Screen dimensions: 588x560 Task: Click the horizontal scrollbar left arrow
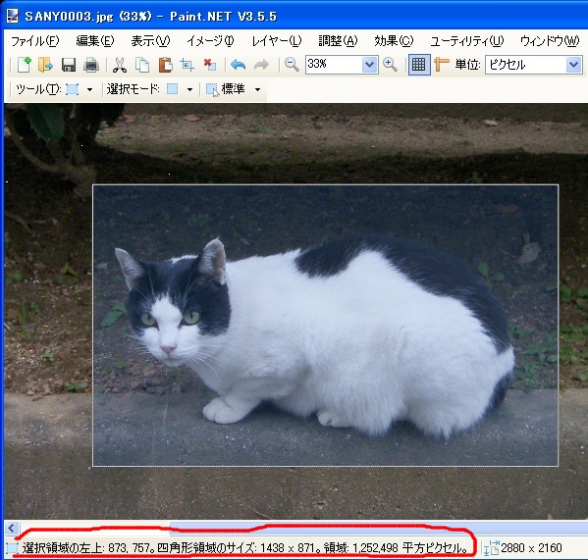click(x=12, y=529)
